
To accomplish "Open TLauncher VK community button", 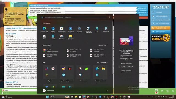I will (x=161, y=32).
